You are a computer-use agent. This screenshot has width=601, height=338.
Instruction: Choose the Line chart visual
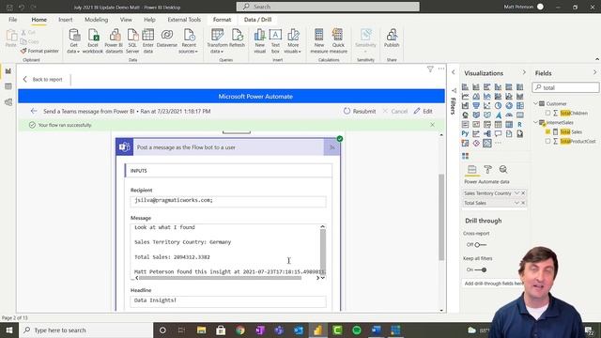(465, 96)
